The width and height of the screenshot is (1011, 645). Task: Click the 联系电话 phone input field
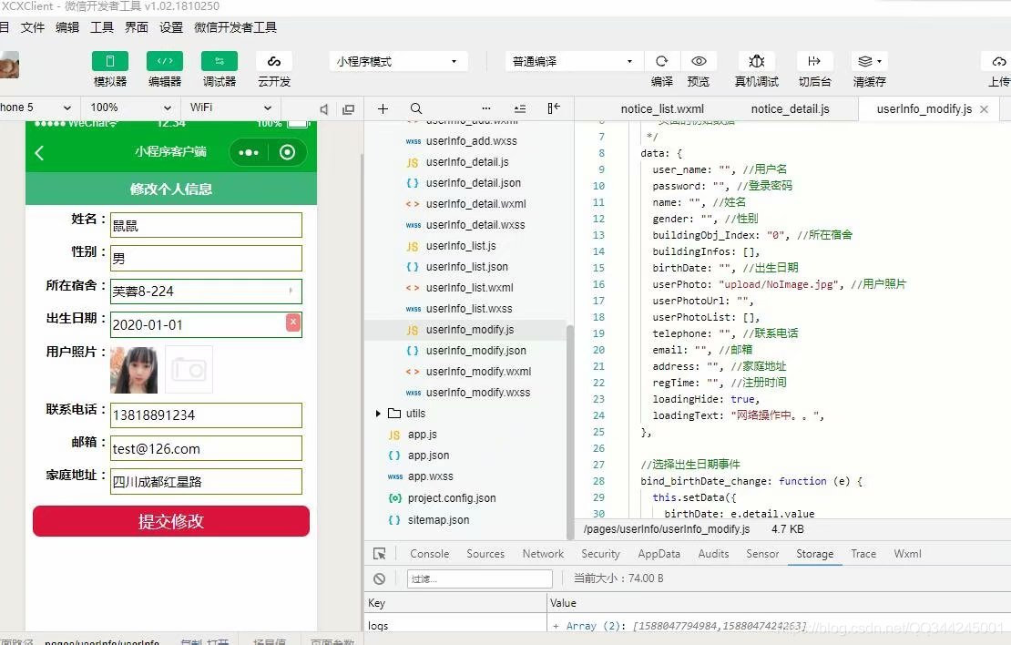[206, 415]
